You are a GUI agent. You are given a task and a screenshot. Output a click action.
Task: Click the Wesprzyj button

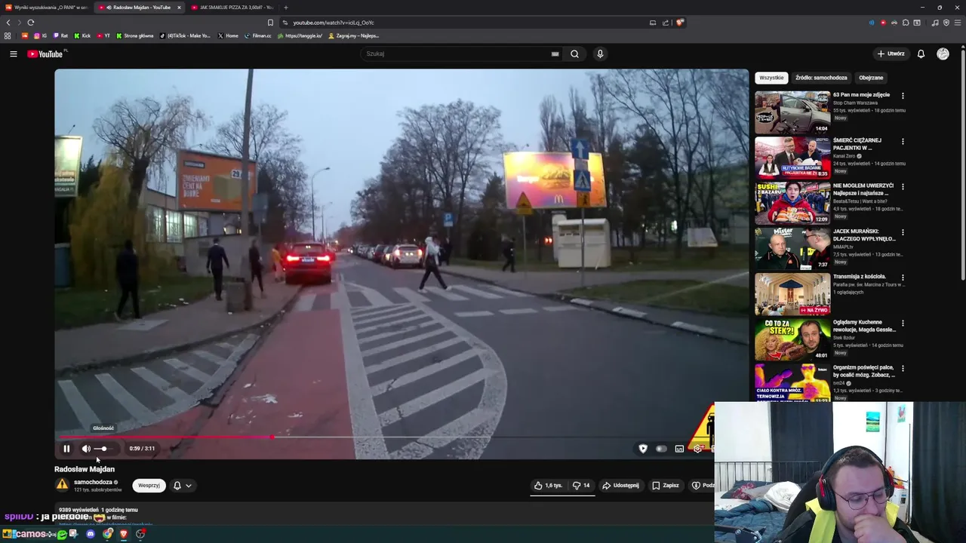coord(149,486)
